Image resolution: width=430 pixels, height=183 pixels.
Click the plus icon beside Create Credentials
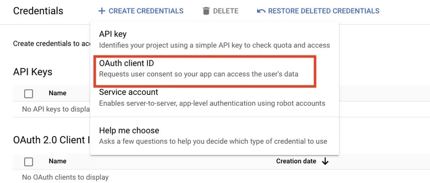pyautogui.click(x=102, y=11)
